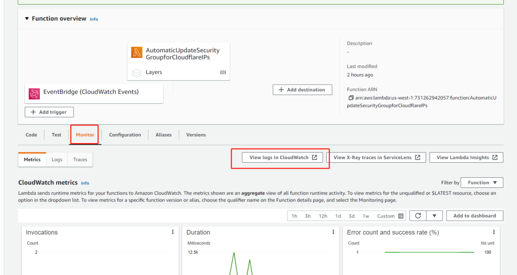Open the Info link beside CloudWatch metrics
This screenshot has width=517, height=275.
(85, 183)
